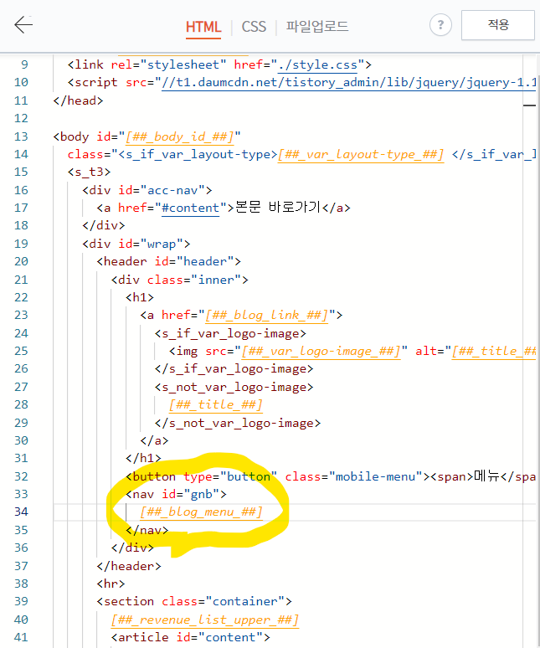The height and width of the screenshot is (648, 540).
Task: Place cursor in the header id="header" tag
Action: tap(169, 261)
